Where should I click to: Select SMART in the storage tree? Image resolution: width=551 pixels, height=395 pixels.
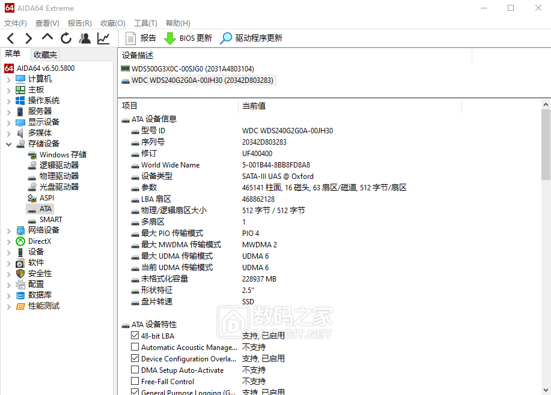(x=51, y=220)
